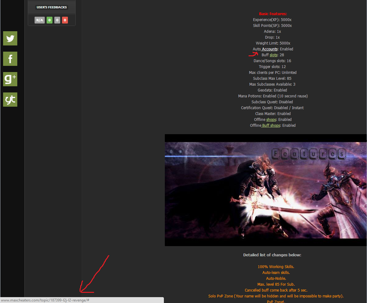Select the Auto-Noble line
The image size is (367, 303).
point(276,278)
